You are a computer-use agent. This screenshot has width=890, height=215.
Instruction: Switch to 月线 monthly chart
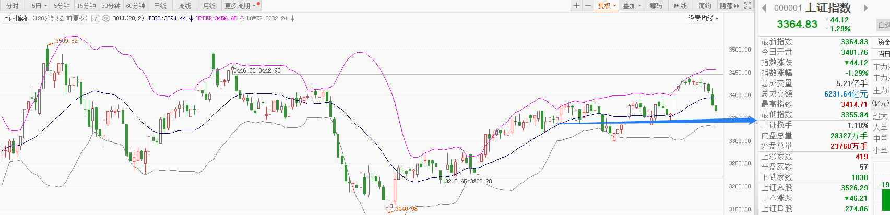point(209,6)
